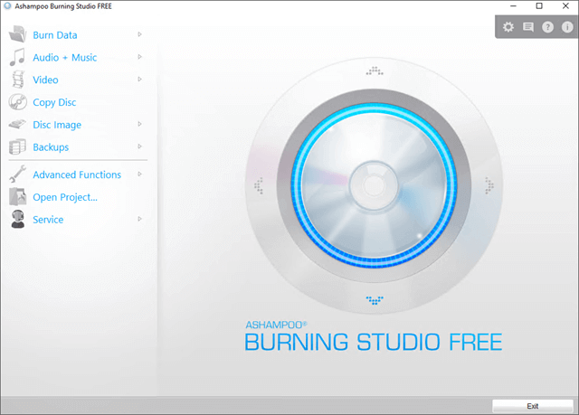Open the Advanced Functions menu entry
The height and width of the screenshot is (415, 579).
coord(77,174)
